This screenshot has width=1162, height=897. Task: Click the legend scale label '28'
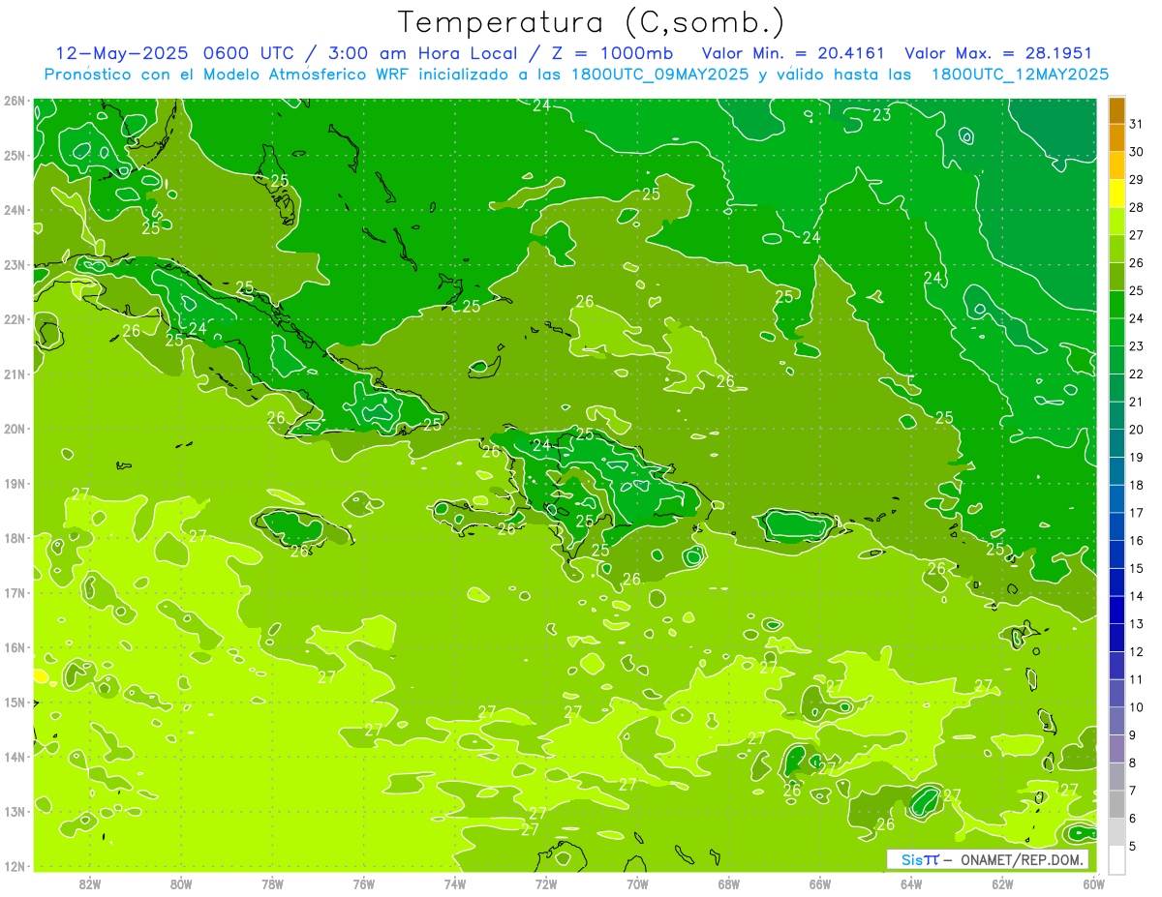(1136, 207)
